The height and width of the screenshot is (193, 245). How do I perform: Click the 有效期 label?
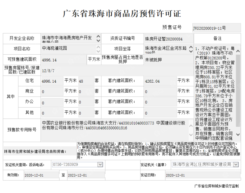[x=13, y=175]
